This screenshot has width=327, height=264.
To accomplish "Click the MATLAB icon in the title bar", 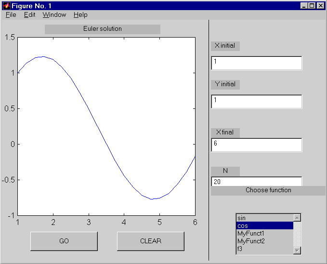I will click(x=7, y=6).
